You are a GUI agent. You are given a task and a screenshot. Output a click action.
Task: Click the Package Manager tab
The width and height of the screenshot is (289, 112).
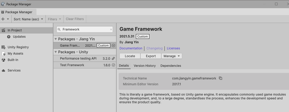(x=18, y=12)
